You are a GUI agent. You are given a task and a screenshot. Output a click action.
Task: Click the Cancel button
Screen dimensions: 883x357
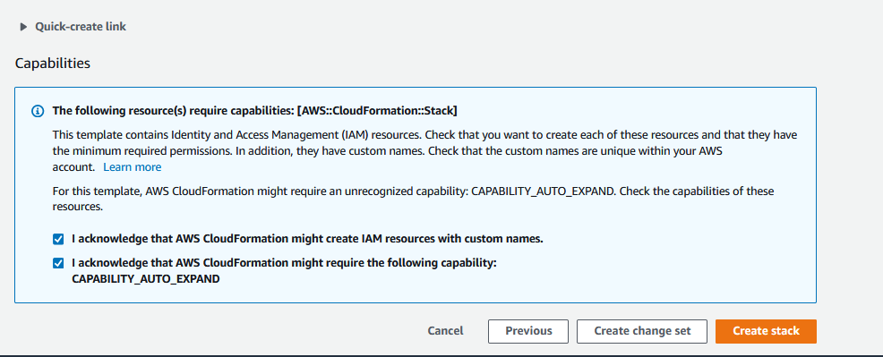[x=445, y=330]
